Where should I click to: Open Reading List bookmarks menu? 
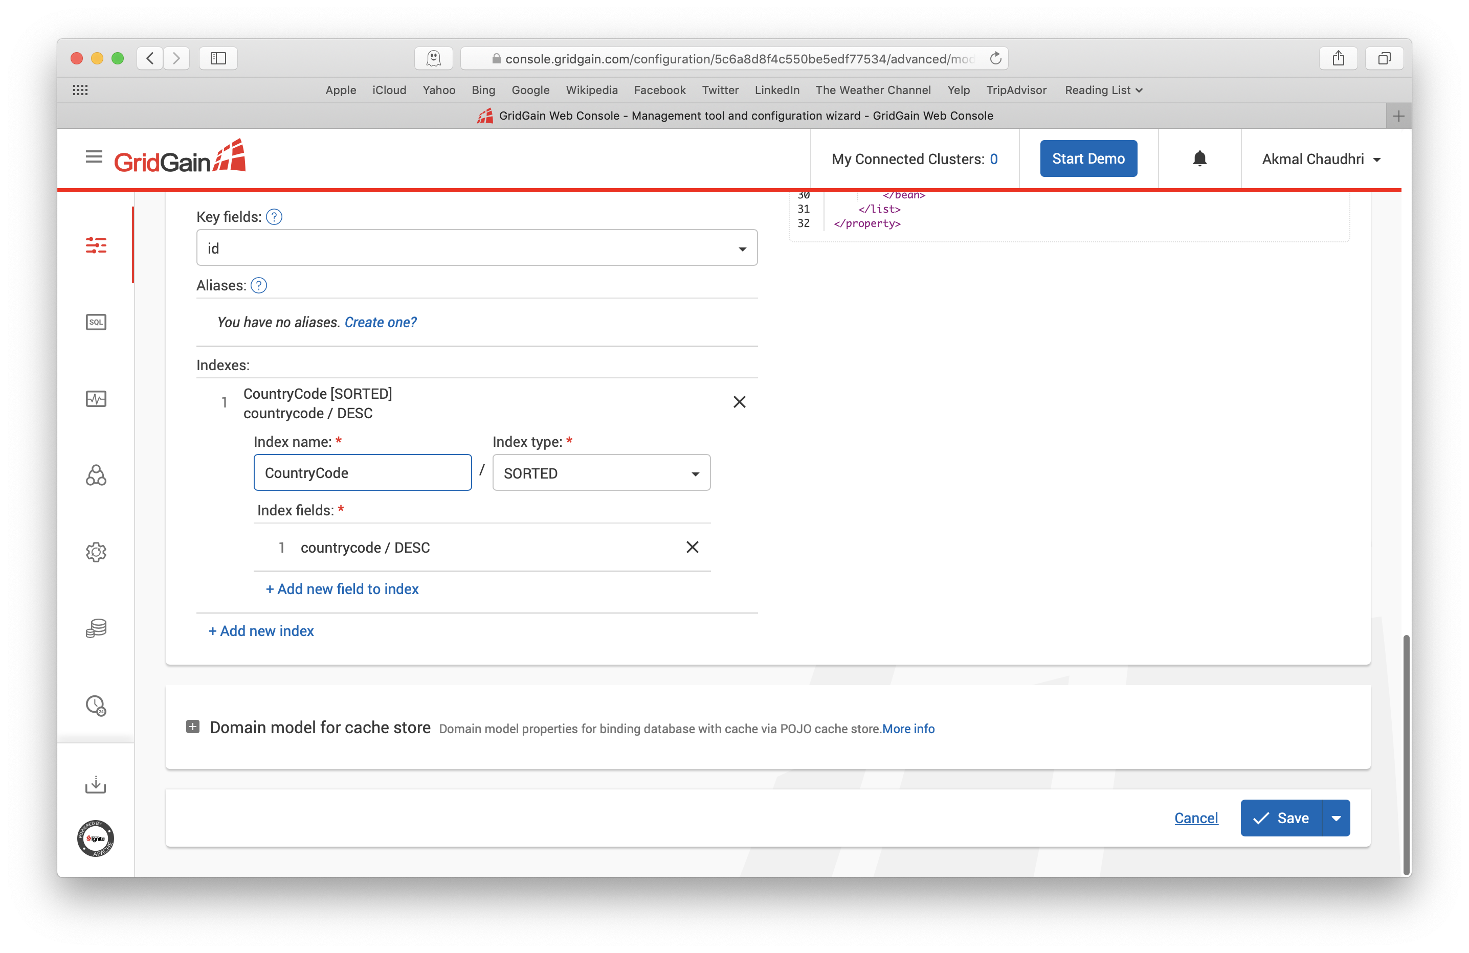[x=1102, y=90]
